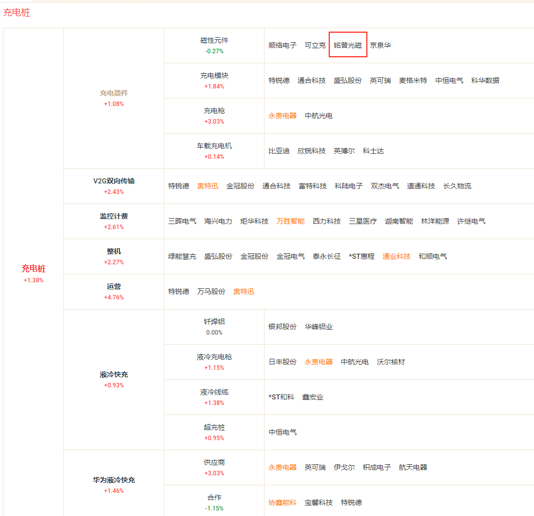The width and height of the screenshot is (534, 516).
Task: Open stock 沃尔核材
Action: click(x=390, y=362)
